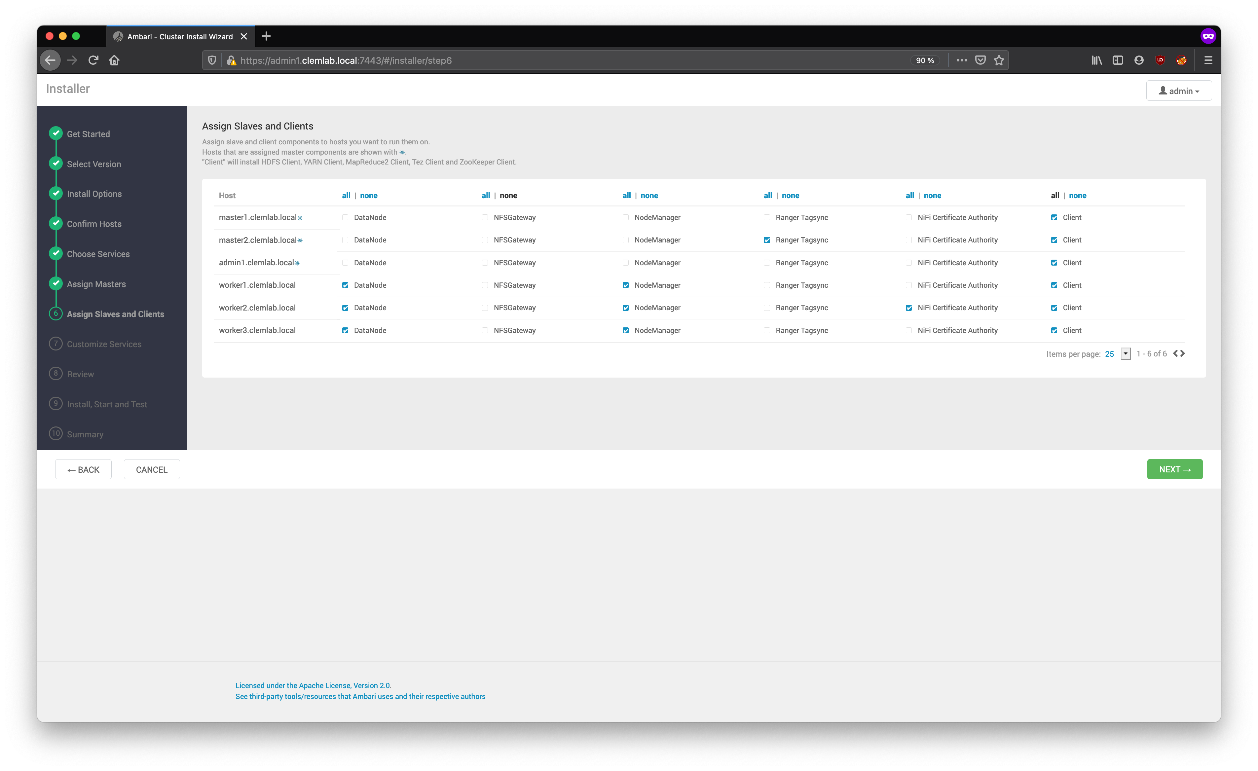
Task: Open the uBlock Origin extension icon
Action: [x=1160, y=60]
